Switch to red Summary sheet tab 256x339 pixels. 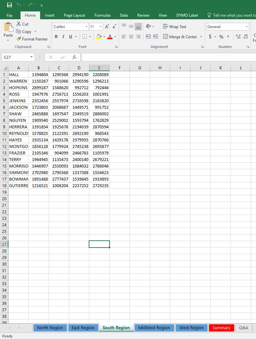[221, 328]
